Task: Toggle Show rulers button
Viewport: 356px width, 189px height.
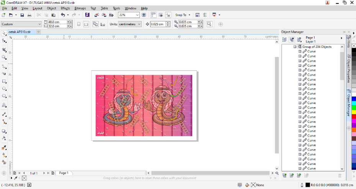Action: click(154, 15)
